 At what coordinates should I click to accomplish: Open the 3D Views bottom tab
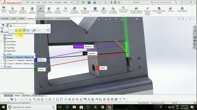tap(26, 96)
